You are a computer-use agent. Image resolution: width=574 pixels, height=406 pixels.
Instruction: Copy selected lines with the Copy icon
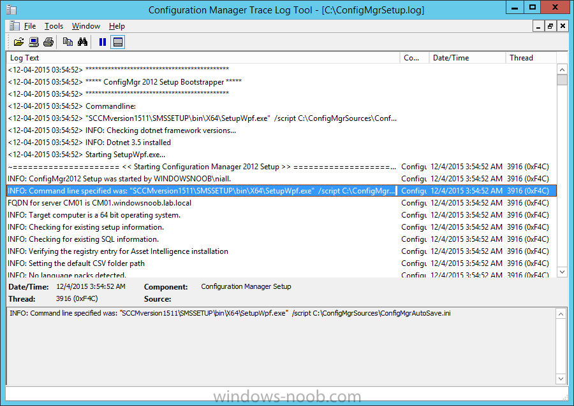pyautogui.click(x=68, y=42)
